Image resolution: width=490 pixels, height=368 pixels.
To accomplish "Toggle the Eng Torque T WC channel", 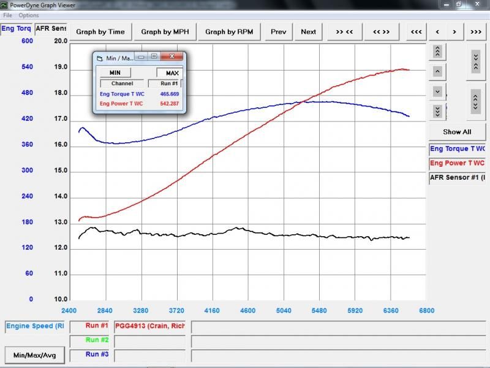I will point(457,149).
